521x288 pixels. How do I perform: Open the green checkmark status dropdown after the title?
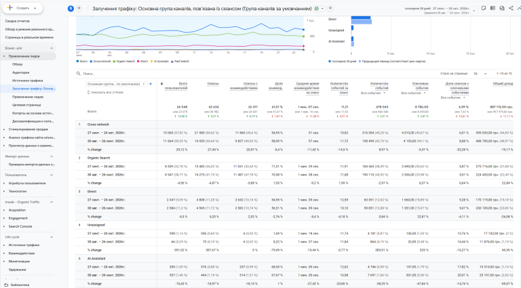319,9
